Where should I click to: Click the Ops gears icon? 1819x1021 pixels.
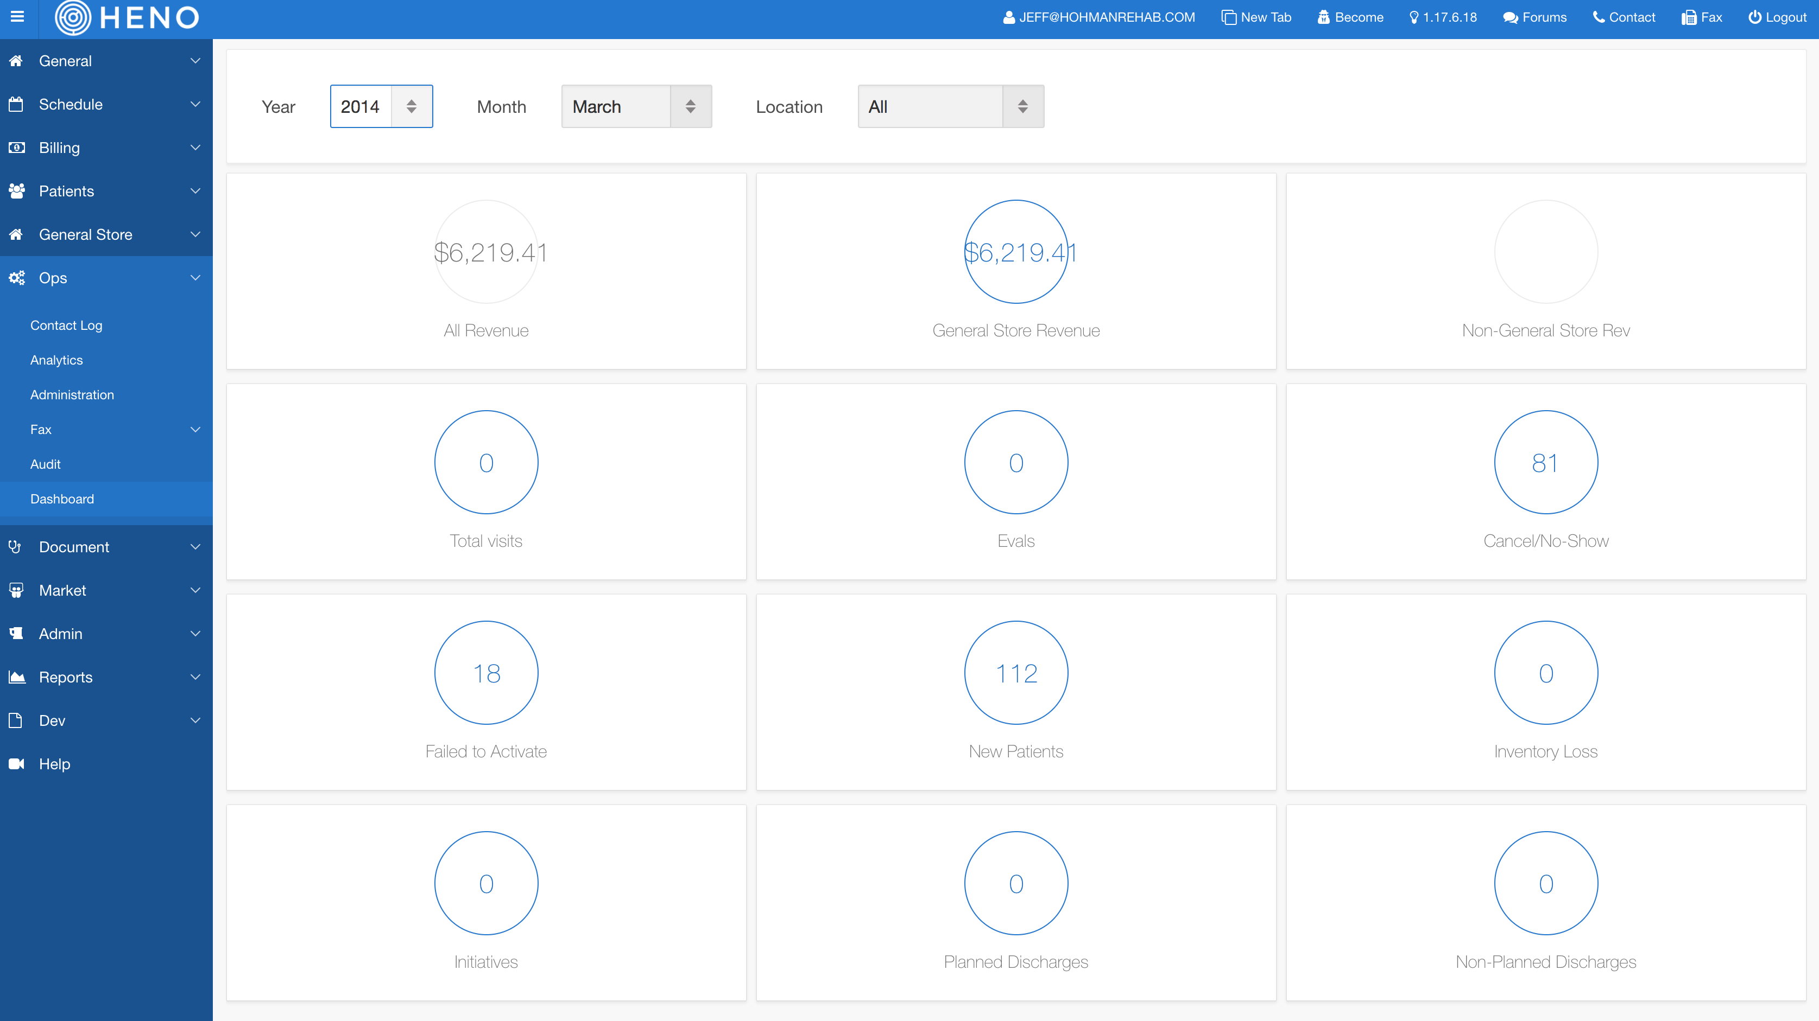(x=16, y=277)
